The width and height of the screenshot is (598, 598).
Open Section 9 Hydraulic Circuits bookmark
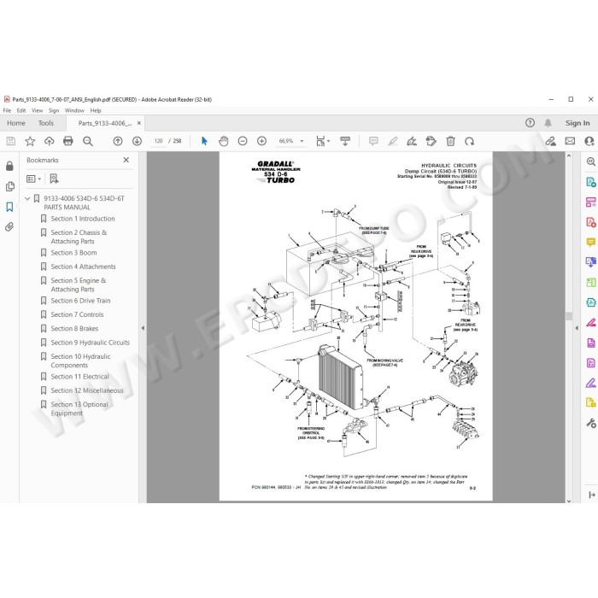click(90, 343)
